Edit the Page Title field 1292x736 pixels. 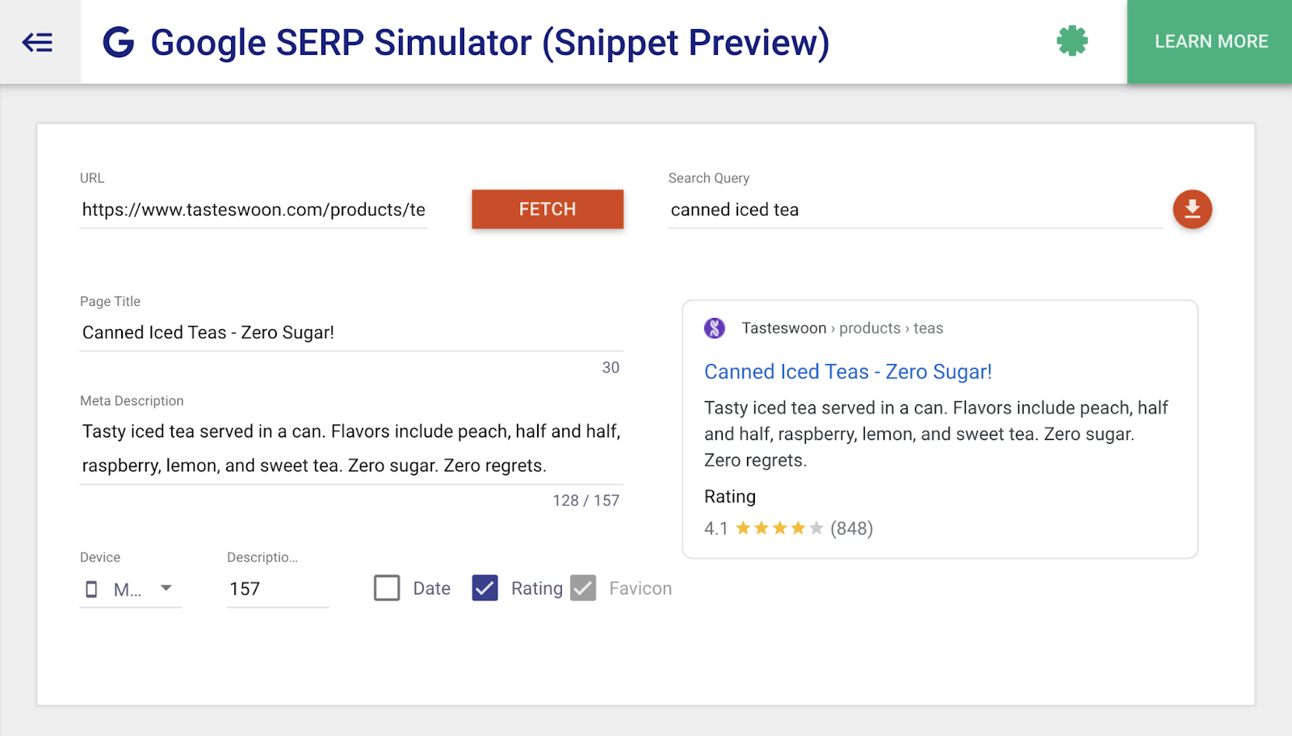pyautogui.click(x=350, y=332)
